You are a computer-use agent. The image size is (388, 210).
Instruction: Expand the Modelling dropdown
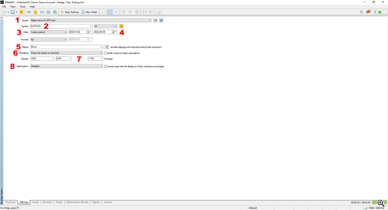pyautogui.click(x=101, y=53)
